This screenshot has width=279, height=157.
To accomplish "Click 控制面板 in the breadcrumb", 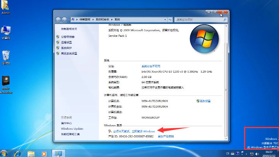I will (x=85, y=19).
